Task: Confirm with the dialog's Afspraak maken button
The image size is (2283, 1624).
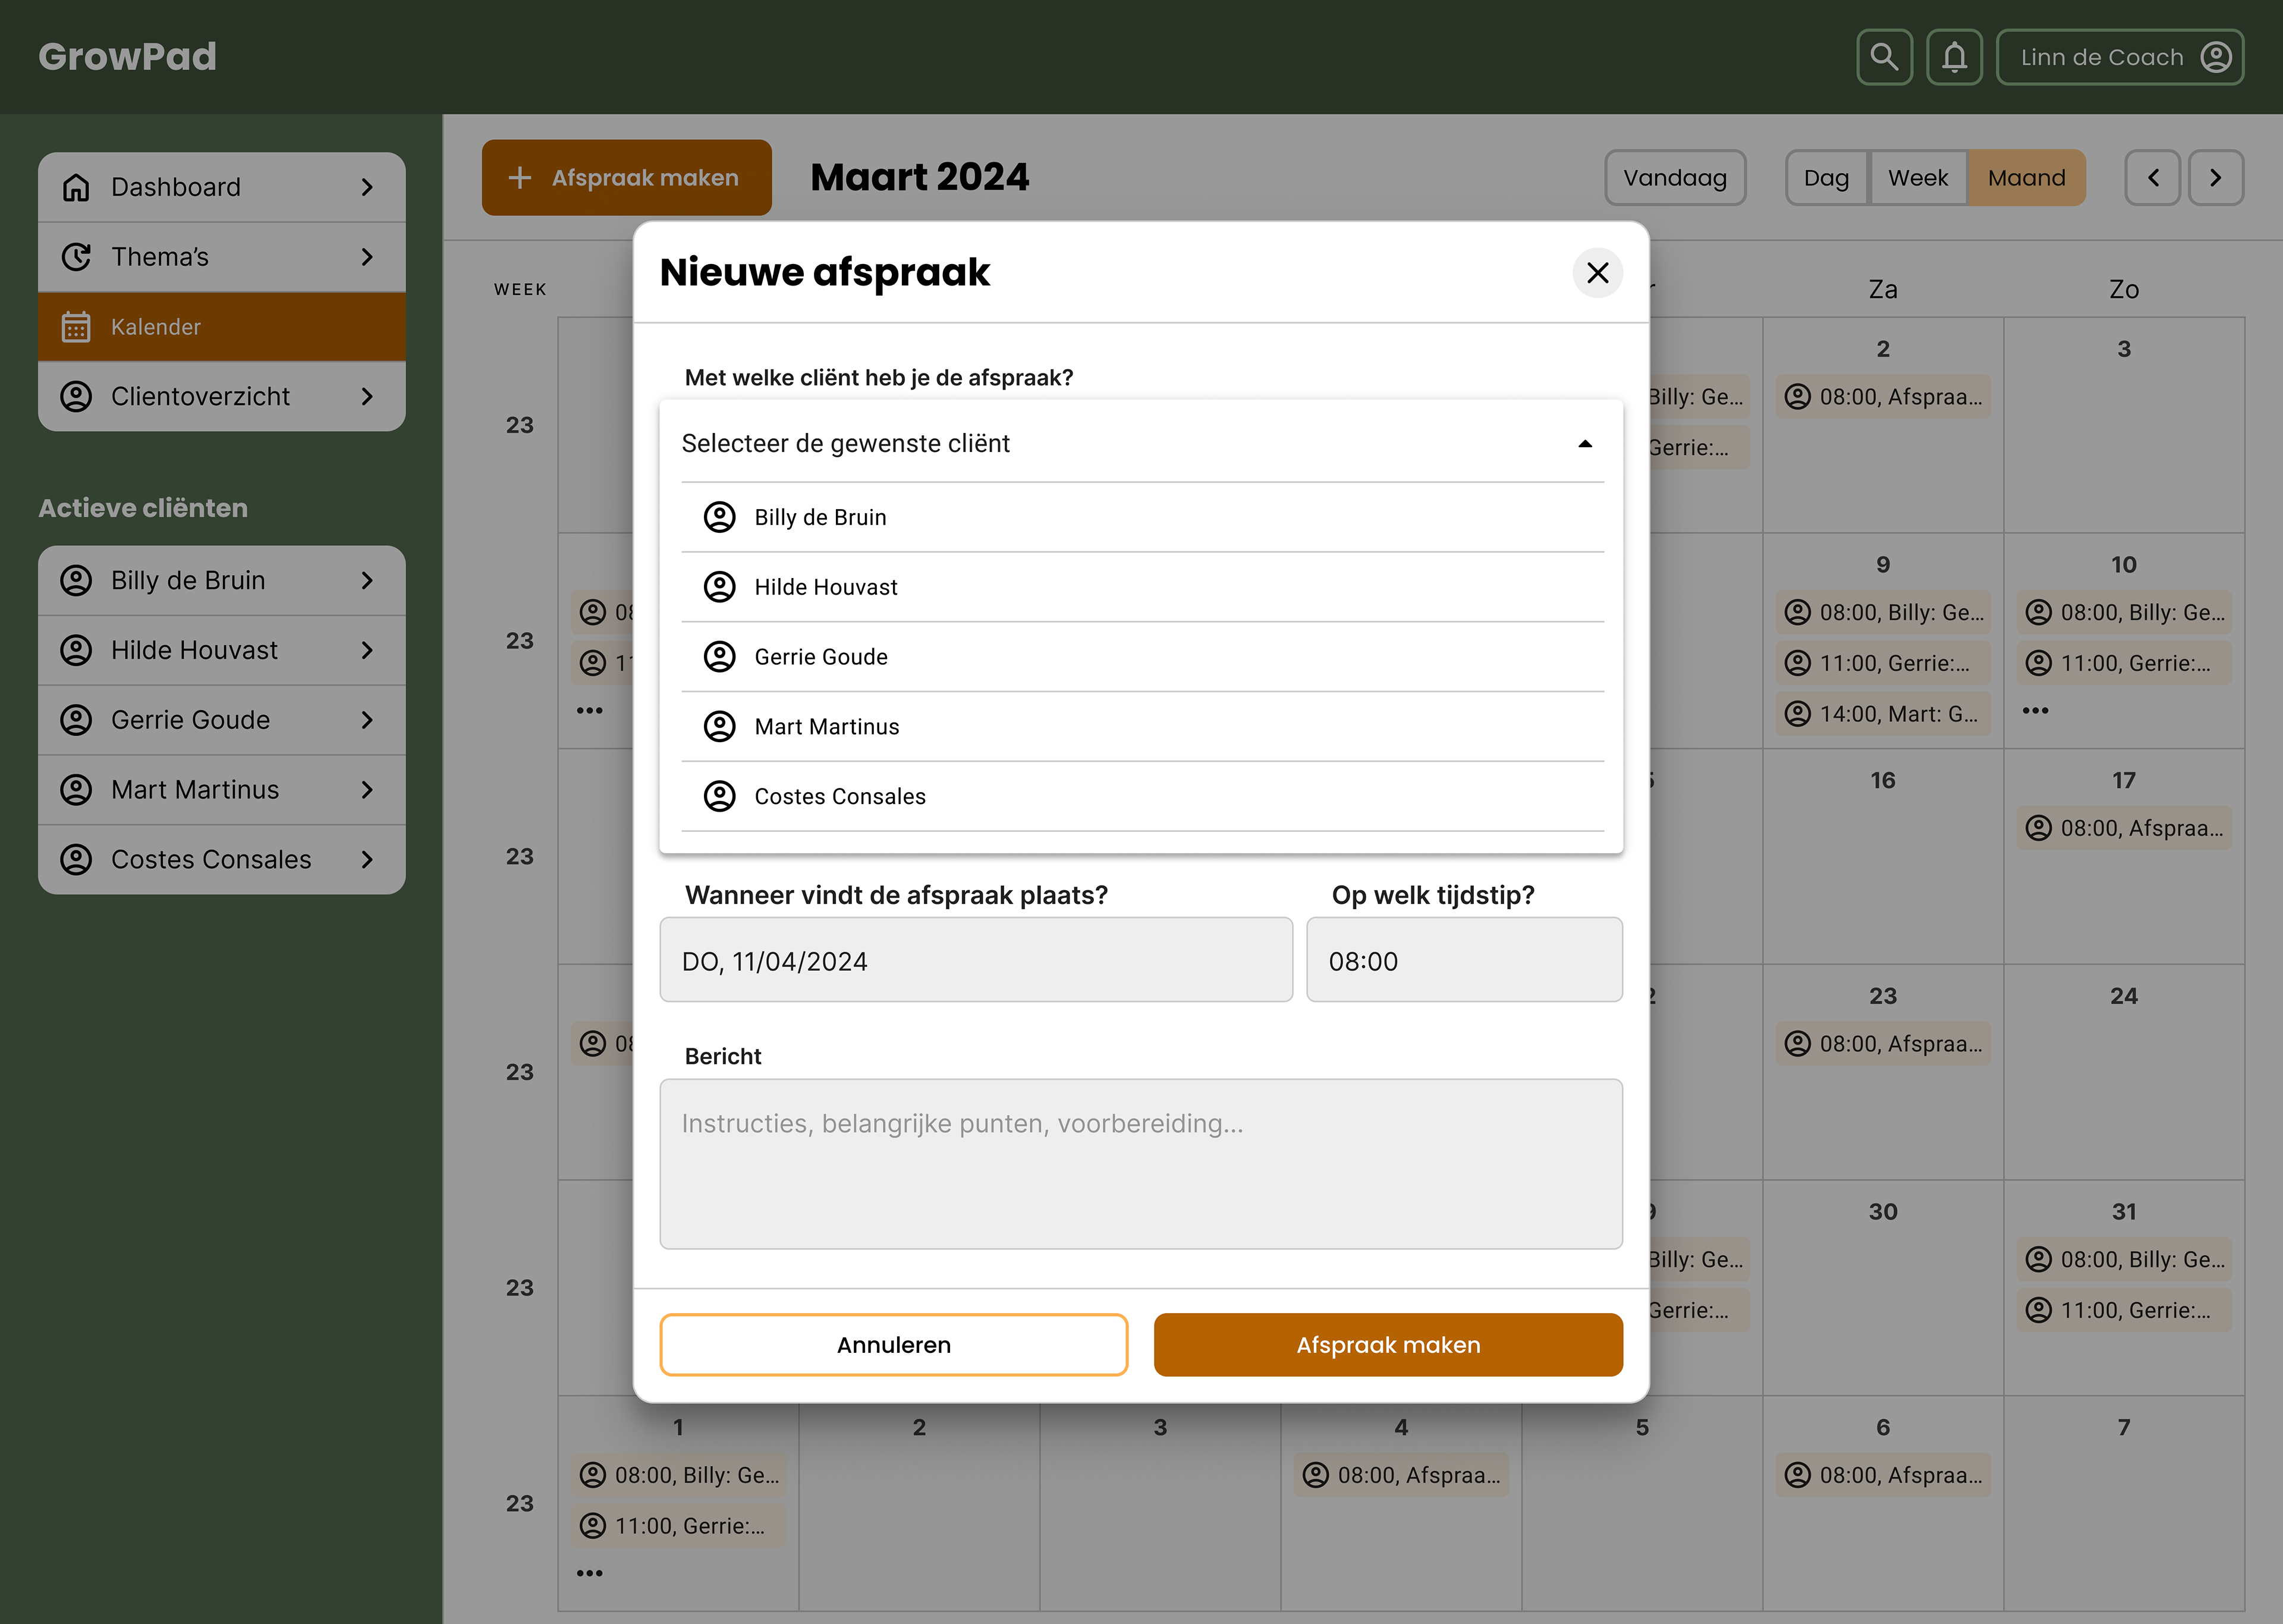Action: point(1388,1345)
